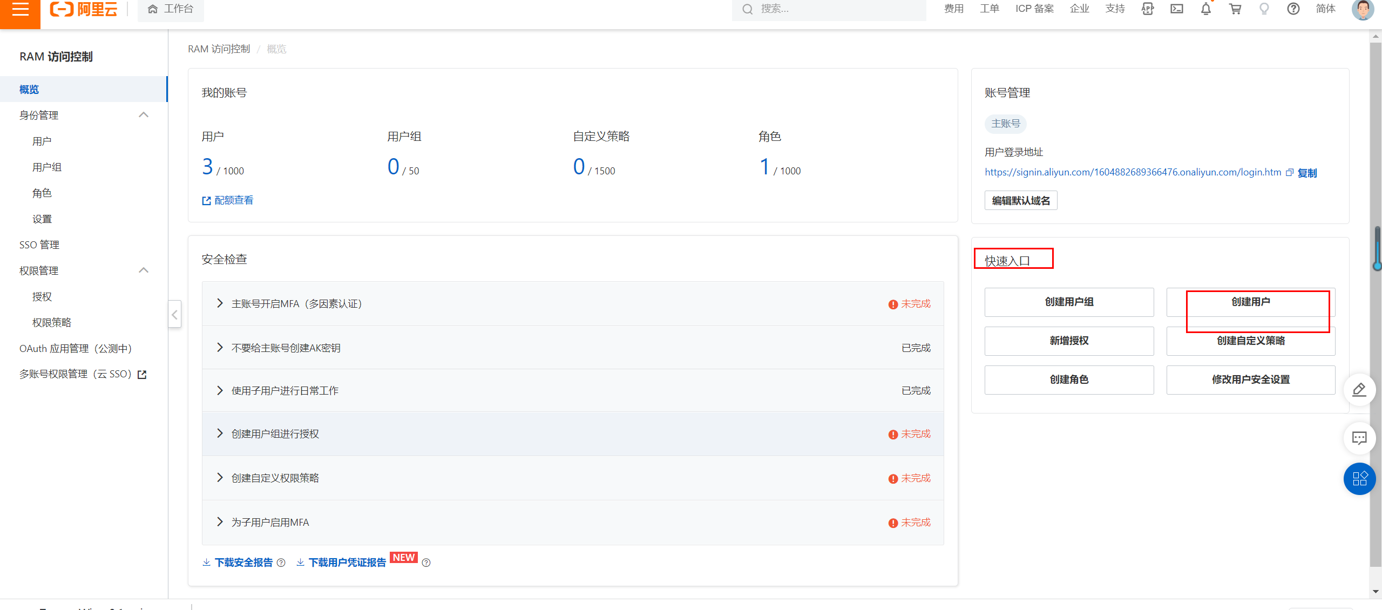Click the 新增授权 button

[1069, 341]
